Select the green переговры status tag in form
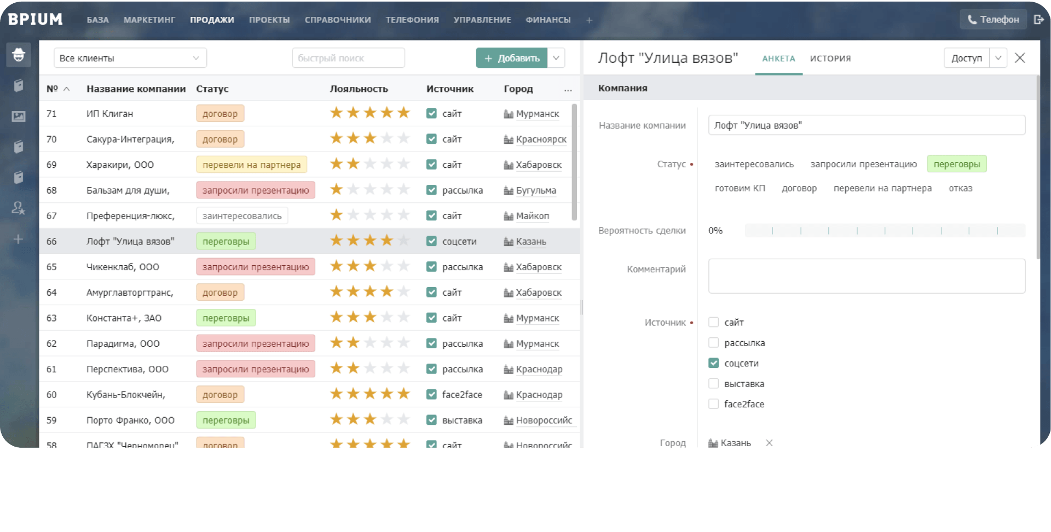The width and height of the screenshot is (1051, 532). (956, 164)
